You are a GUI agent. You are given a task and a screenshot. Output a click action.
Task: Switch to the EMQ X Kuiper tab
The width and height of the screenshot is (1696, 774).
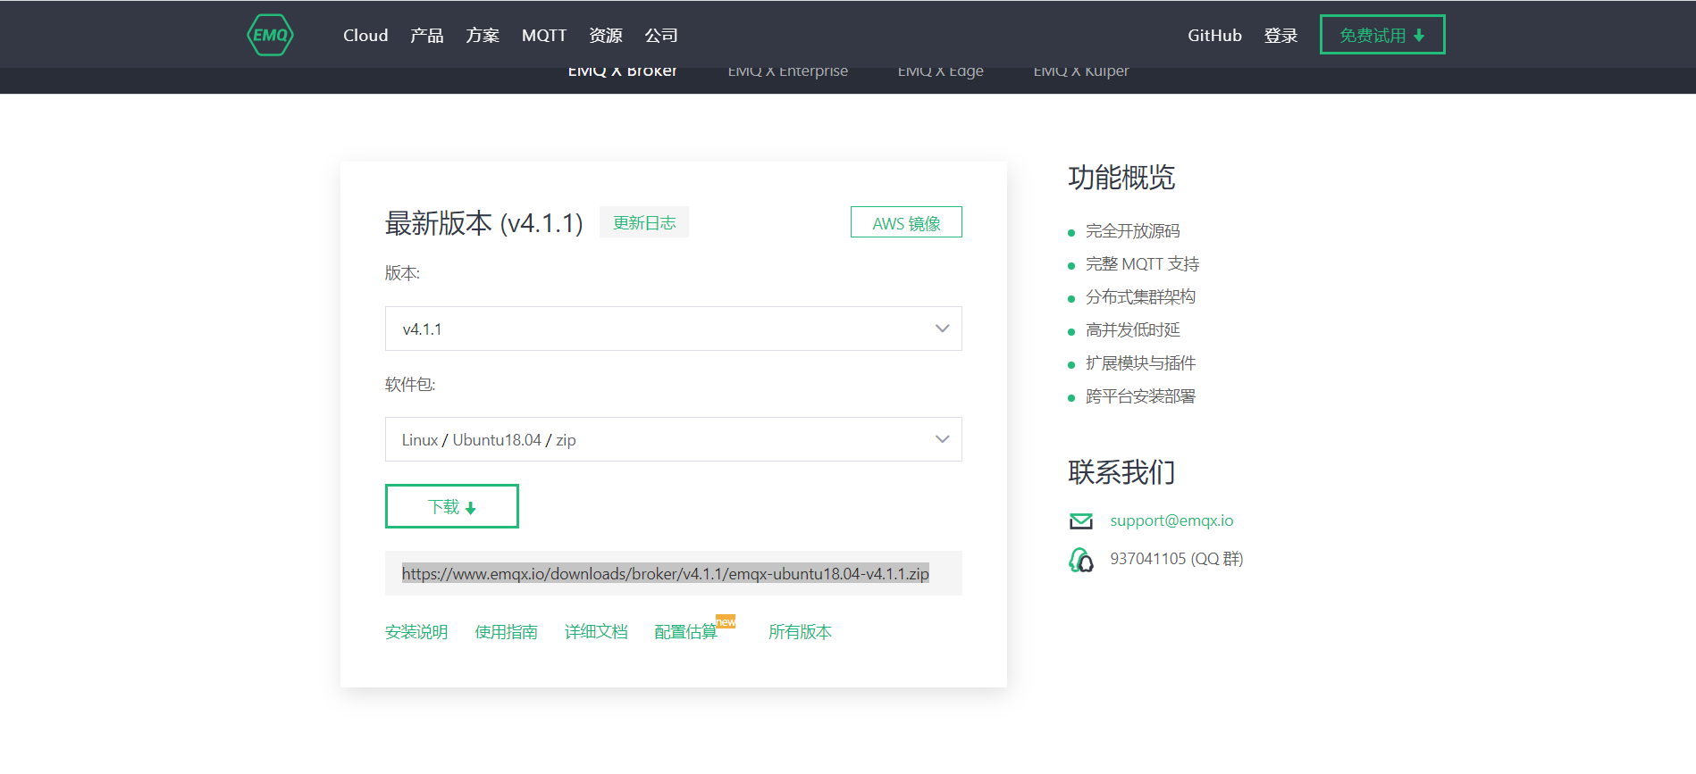(x=1081, y=72)
